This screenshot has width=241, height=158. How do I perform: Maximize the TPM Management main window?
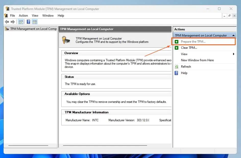point(219,9)
